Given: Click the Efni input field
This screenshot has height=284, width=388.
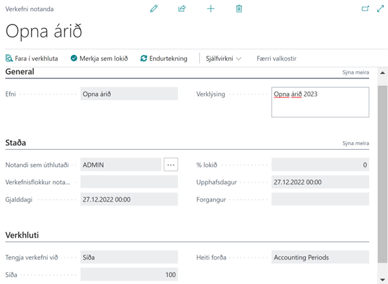Looking at the screenshot, I should [x=129, y=94].
